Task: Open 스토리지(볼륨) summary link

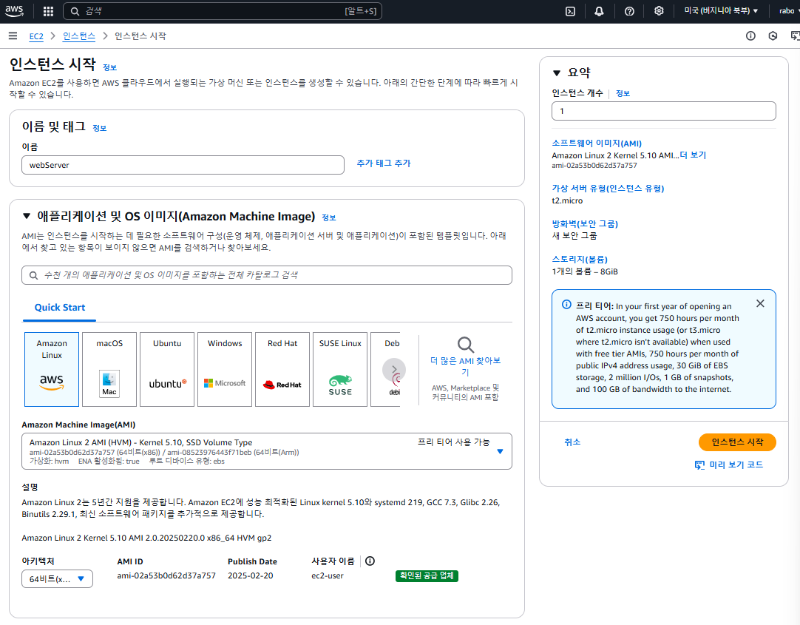Action: click(580, 259)
